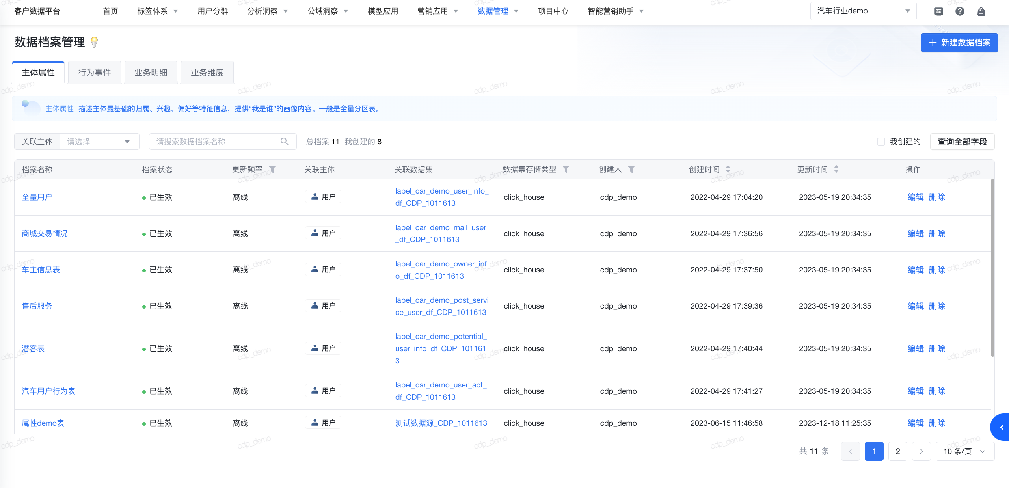Open the 创建人 column filter icon
This screenshot has height=488, width=1009.
pos(631,169)
